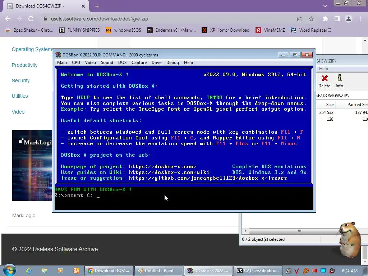Go back in Chrome browser

click(x=8, y=19)
